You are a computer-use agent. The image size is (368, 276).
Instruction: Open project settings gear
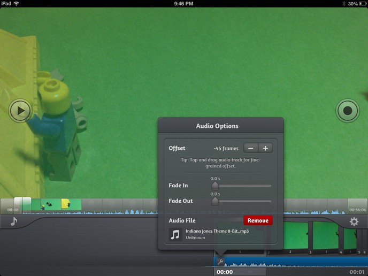point(354,221)
